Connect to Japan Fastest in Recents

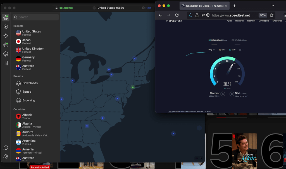click(35, 41)
